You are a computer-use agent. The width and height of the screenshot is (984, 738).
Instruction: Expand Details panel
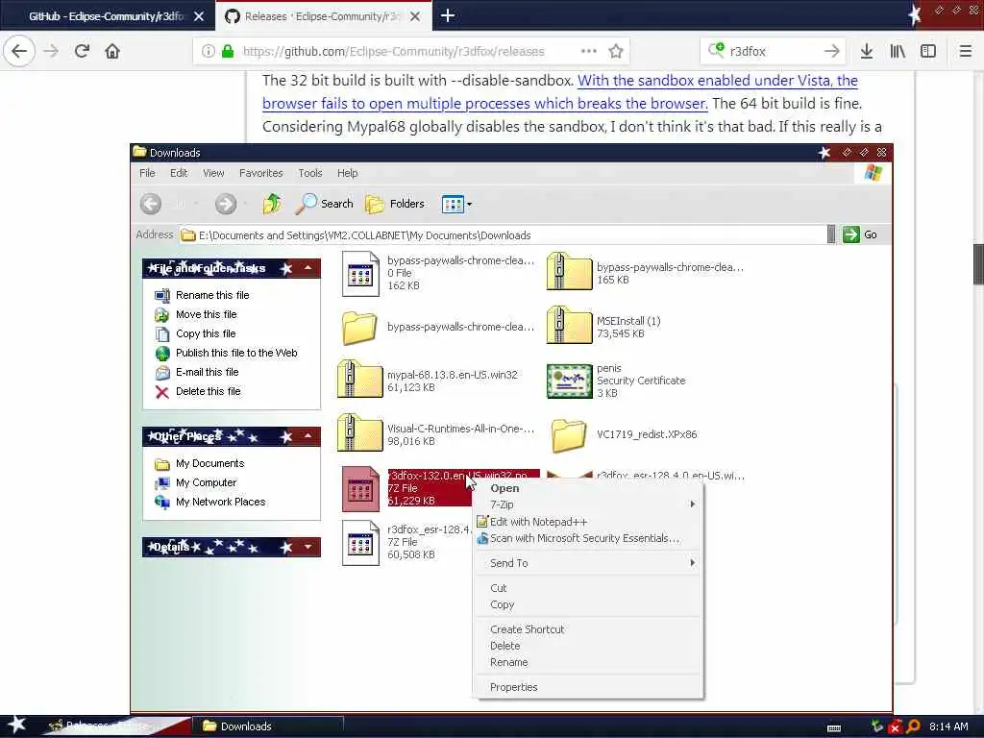coord(308,547)
